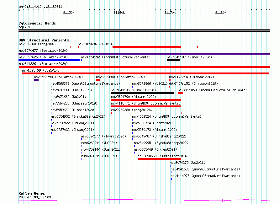Open nsv6062711 (Wu2021) variant label
The height and width of the screenshot is (204, 279).
pos(99,143)
